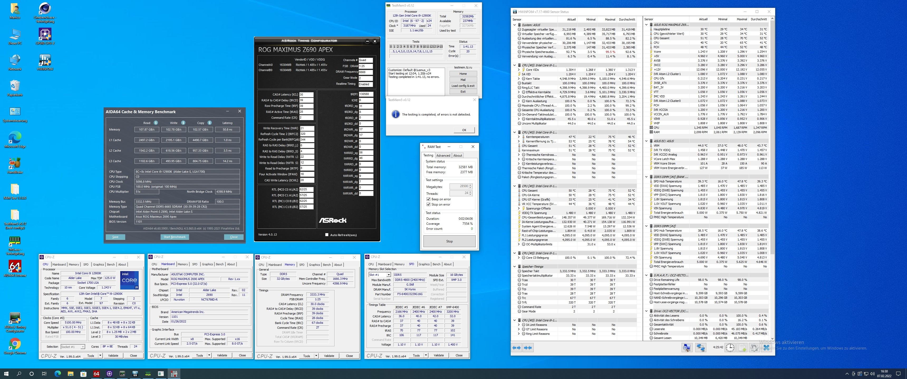Switch to Advanced tab in RAM Test

[x=443, y=155]
